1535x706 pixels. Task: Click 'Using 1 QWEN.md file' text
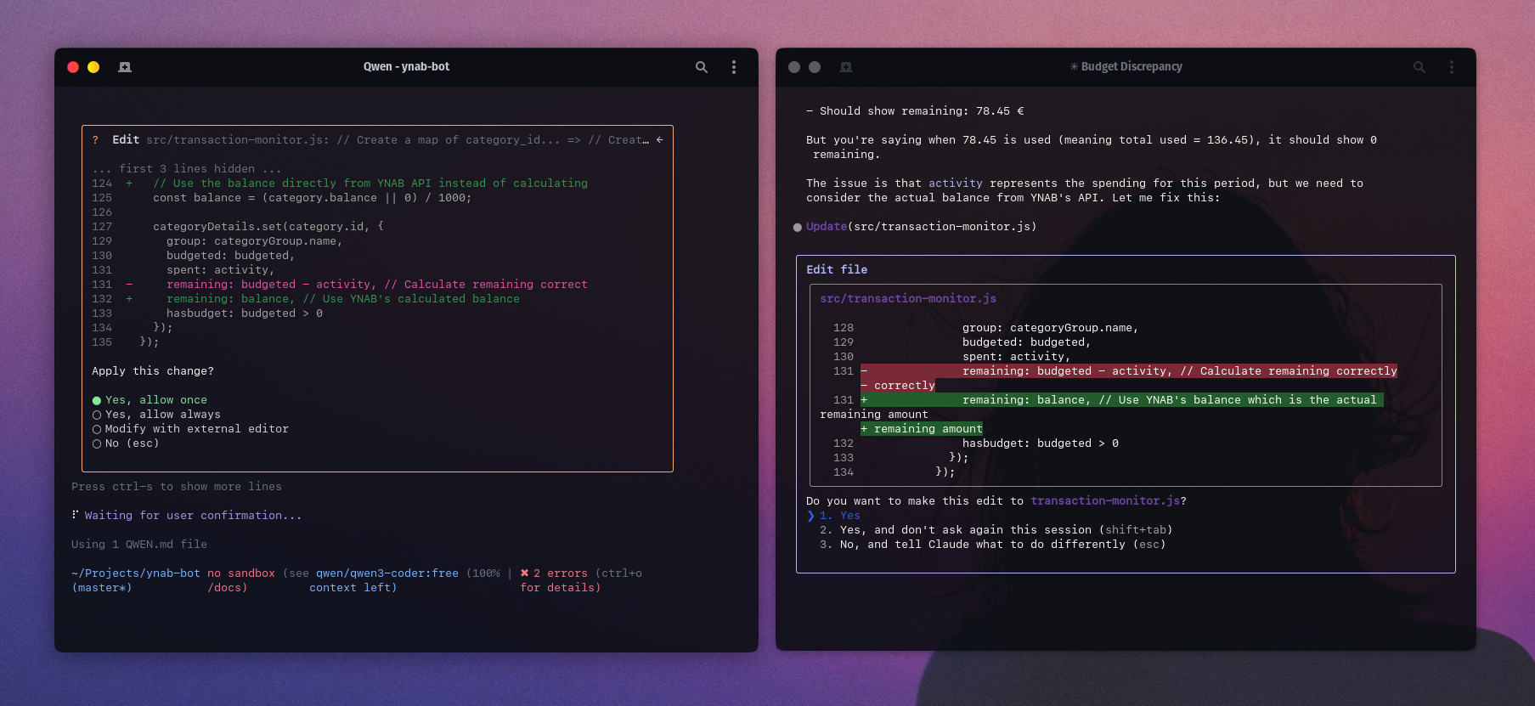(139, 545)
